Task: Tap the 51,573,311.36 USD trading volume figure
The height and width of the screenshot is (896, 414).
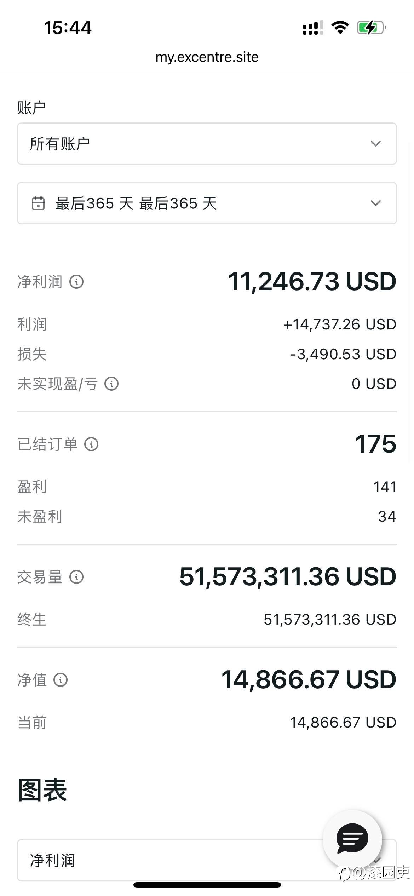Action: coord(288,577)
